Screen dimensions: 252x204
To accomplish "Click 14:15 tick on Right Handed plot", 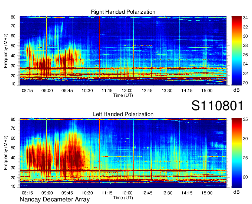I will point(187,91).
